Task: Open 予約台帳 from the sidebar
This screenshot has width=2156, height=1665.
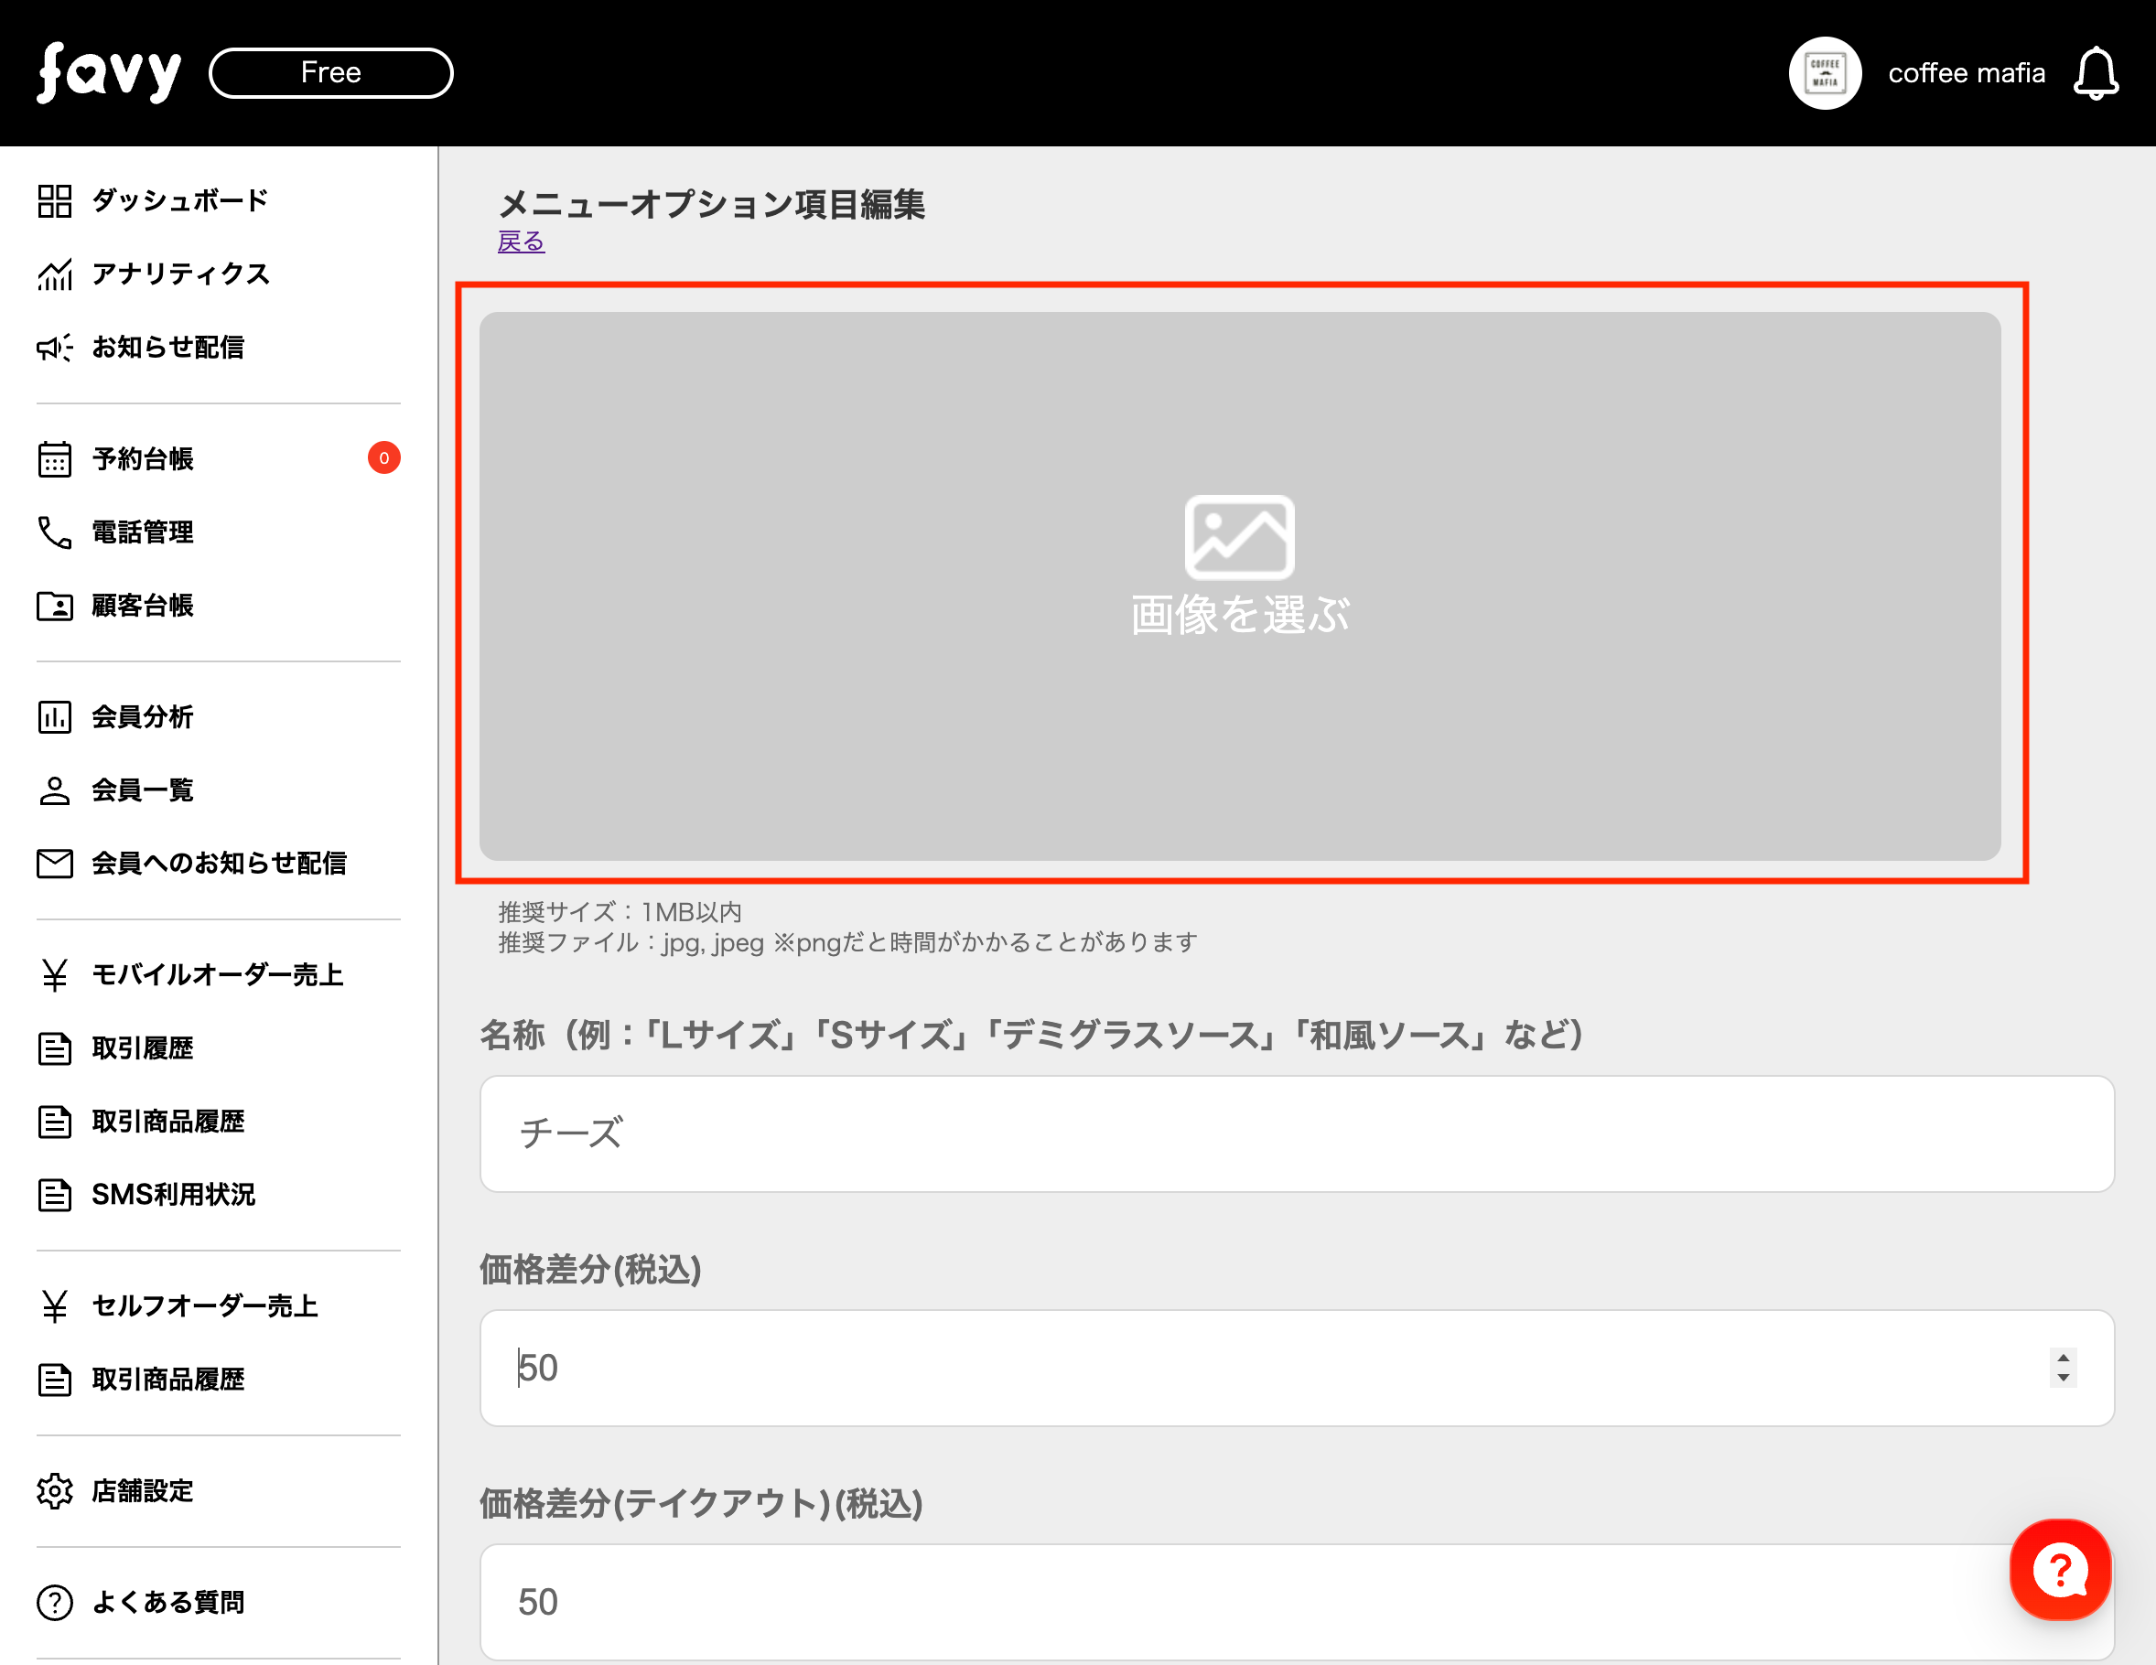Action: tap(143, 459)
